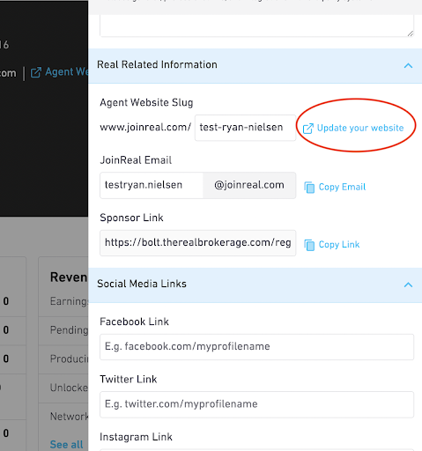This screenshot has height=451, width=422.
Task: Click the Agent Website link in header
Action: 66,72
